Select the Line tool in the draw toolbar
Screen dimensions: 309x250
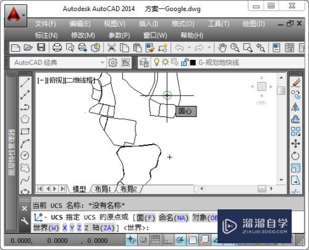click(x=25, y=83)
